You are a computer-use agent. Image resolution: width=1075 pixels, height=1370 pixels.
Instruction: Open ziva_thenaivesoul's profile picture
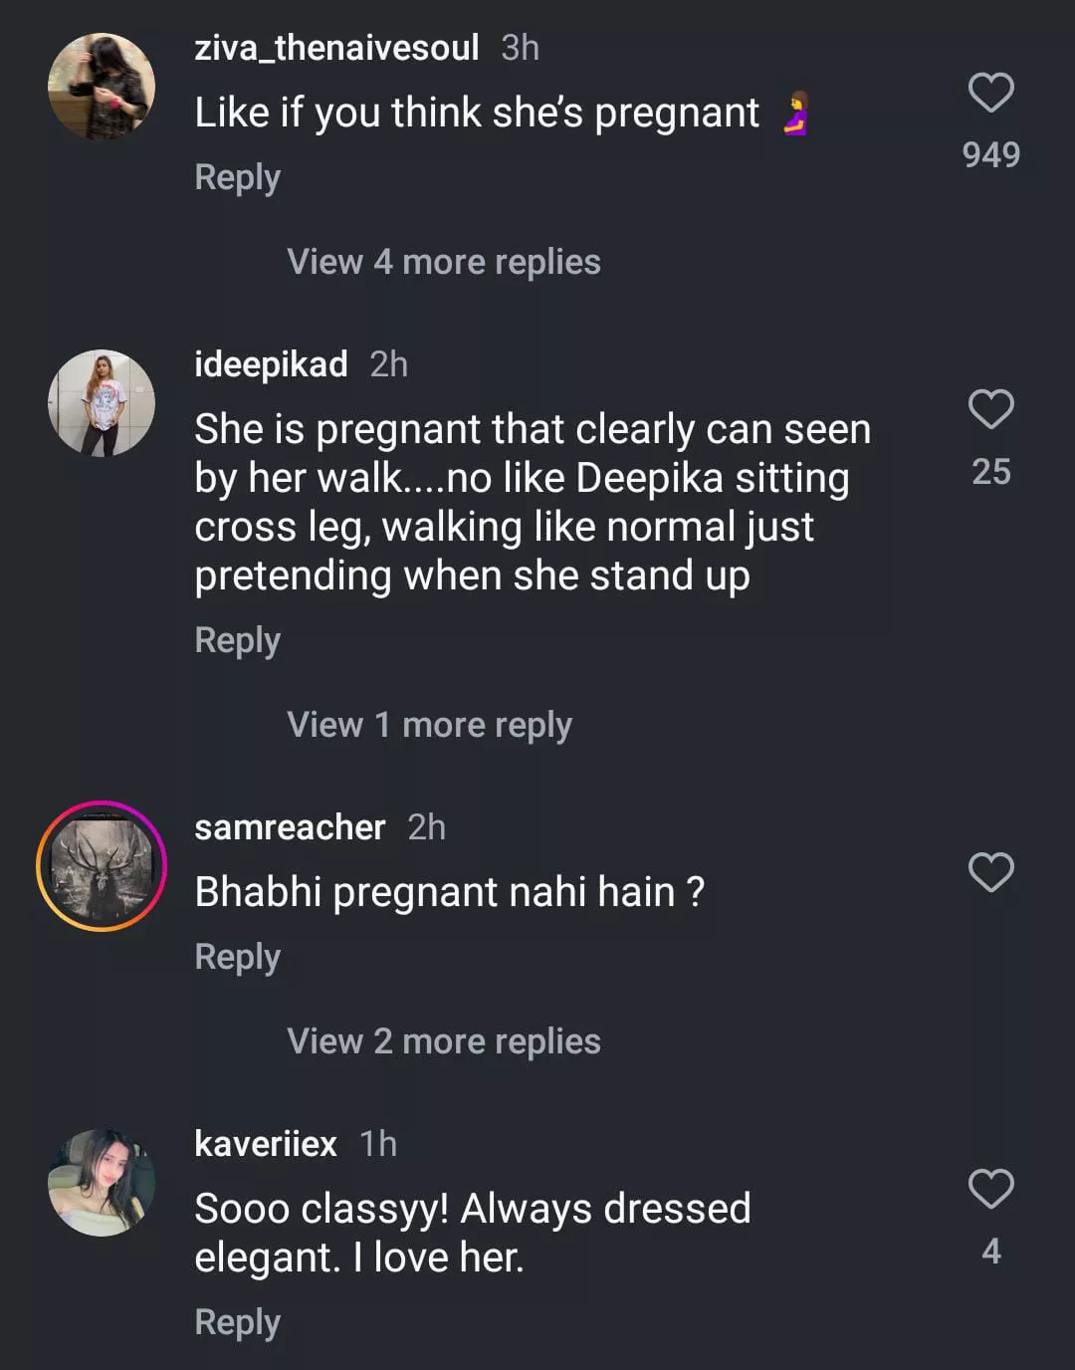102,87
